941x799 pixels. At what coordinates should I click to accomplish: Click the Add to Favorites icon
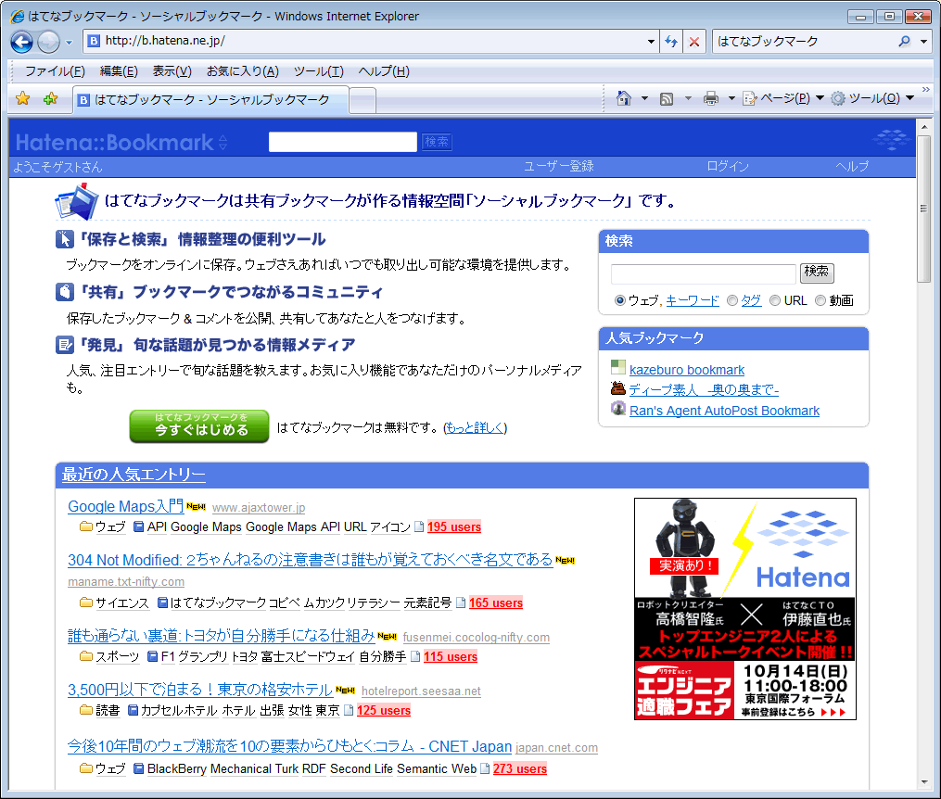pyautogui.click(x=50, y=99)
